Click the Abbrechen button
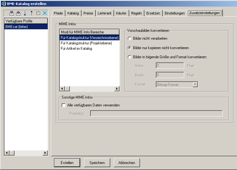Image resolution: width=237 pixels, height=170 pixels. point(127,163)
